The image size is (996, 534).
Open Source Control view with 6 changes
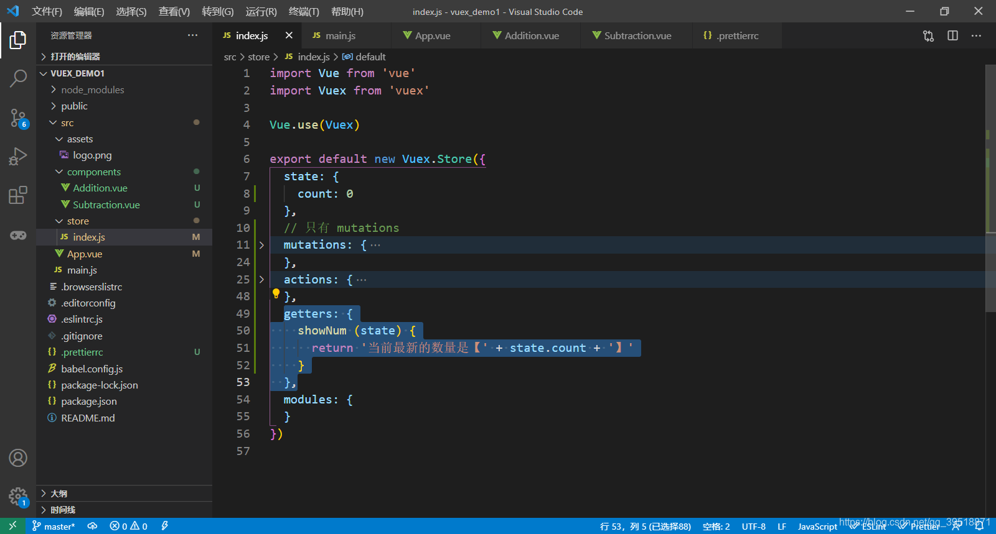click(18, 118)
